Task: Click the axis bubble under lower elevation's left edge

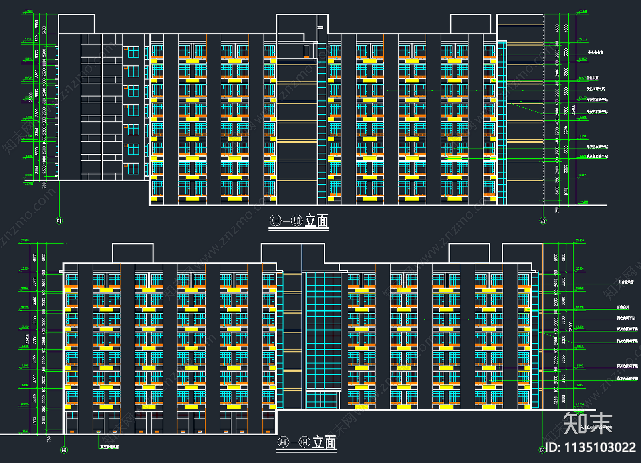Action: pyautogui.click(x=64, y=450)
